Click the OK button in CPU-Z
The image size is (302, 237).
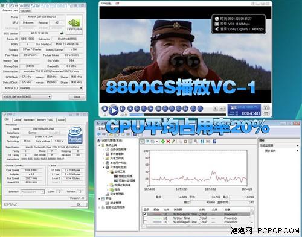79,204
